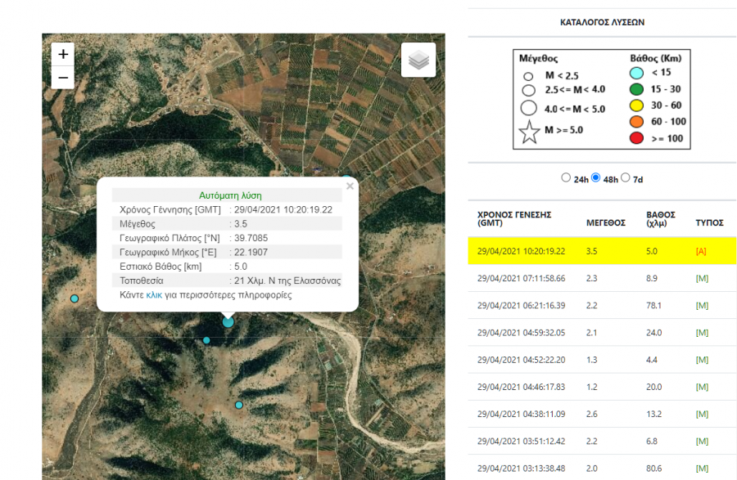Click the [A] type label in the highlighted row
Screen dimensions: 737x480
(x=701, y=251)
